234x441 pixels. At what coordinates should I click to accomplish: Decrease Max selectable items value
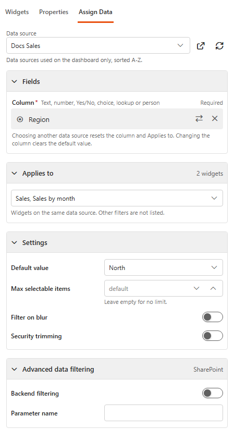tap(196, 288)
